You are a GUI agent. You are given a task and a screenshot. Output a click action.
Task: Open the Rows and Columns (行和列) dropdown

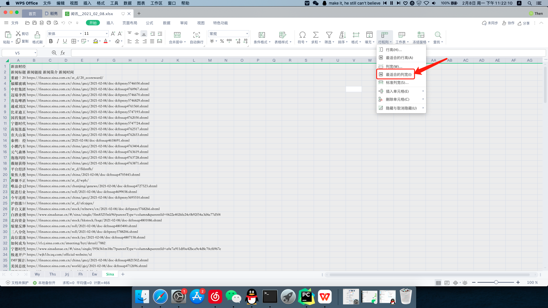tap(385, 38)
